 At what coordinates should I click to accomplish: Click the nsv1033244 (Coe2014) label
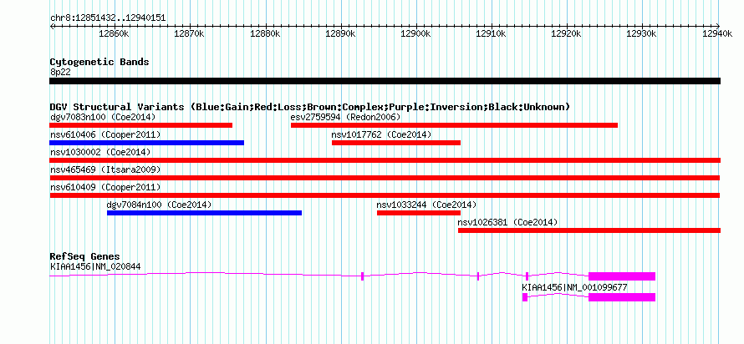point(426,205)
